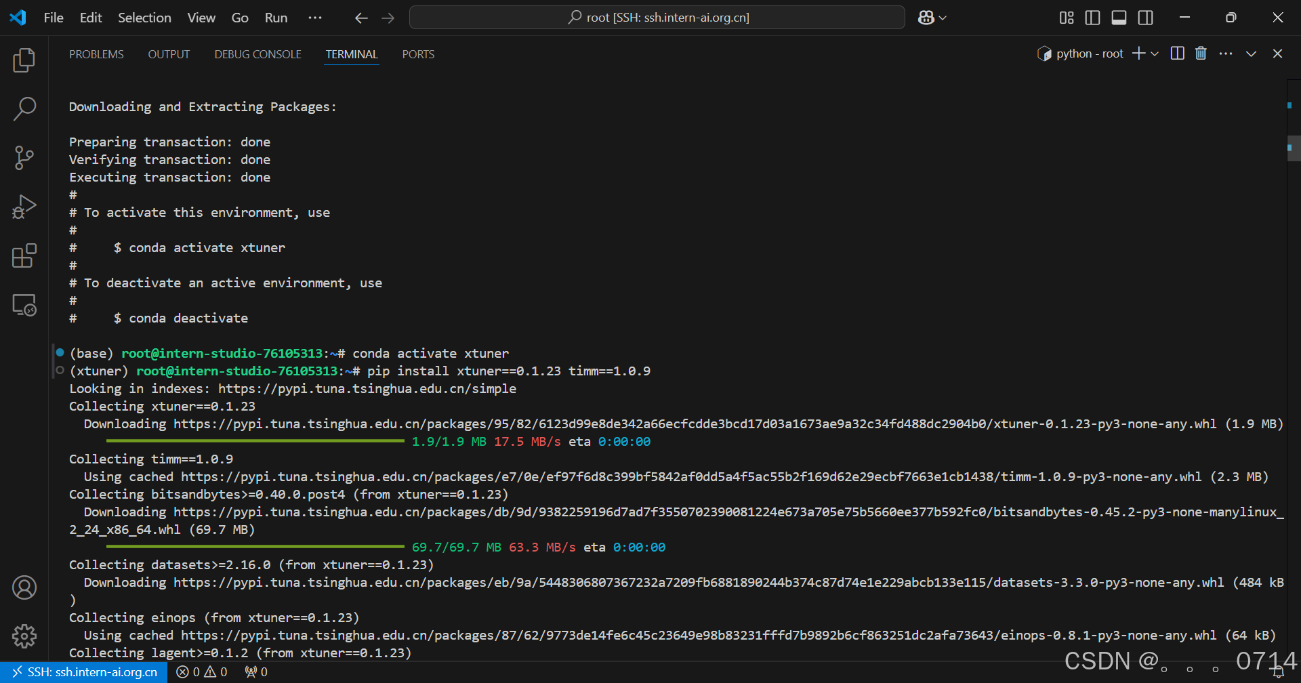Screen dimensions: 1301x683
Task: Open terminal panel more actions menu
Action: coord(1226,54)
